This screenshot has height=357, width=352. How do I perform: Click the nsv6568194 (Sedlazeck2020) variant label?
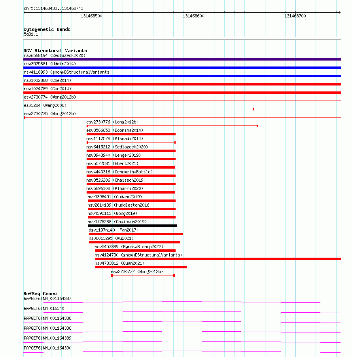pyautogui.click(x=55, y=55)
